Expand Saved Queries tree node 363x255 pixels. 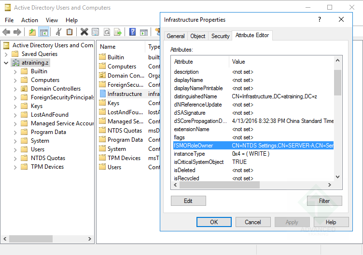(x=6, y=54)
